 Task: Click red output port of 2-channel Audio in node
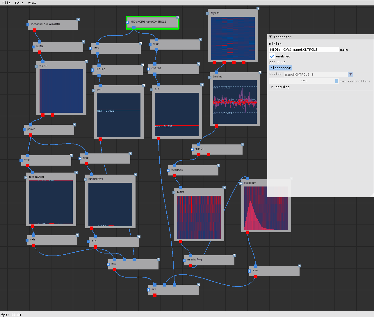34,30
